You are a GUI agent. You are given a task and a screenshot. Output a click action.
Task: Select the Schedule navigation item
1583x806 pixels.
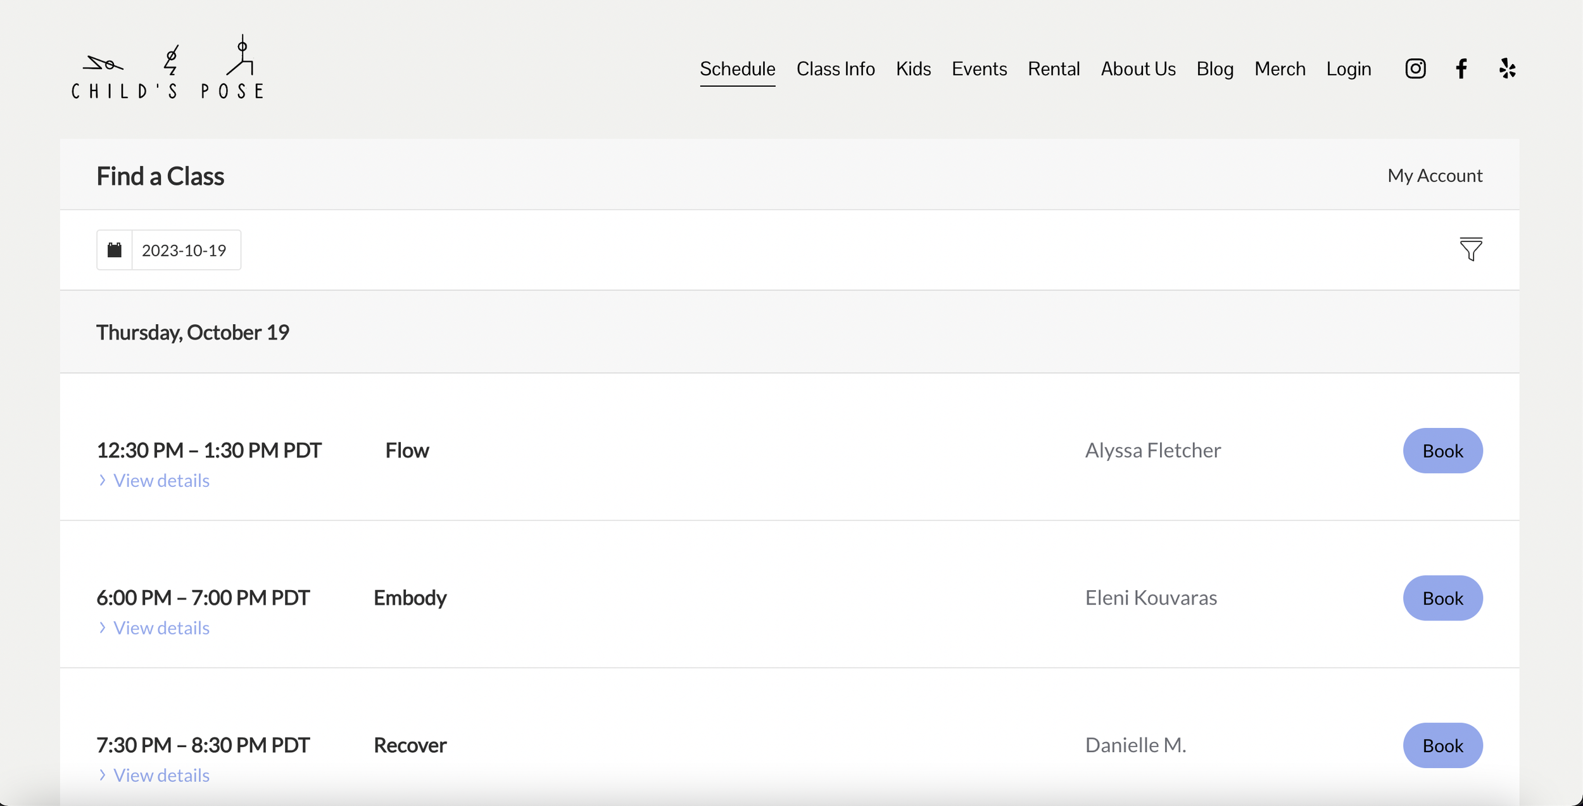tap(737, 68)
